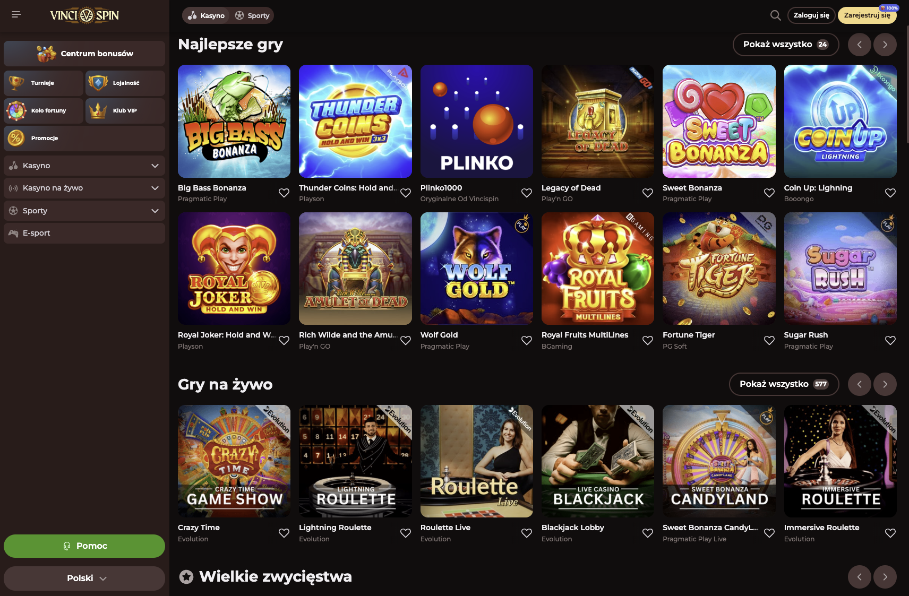Select the E-sport sidebar item
This screenshot has width=909, height=596.
tap(84, 233)
